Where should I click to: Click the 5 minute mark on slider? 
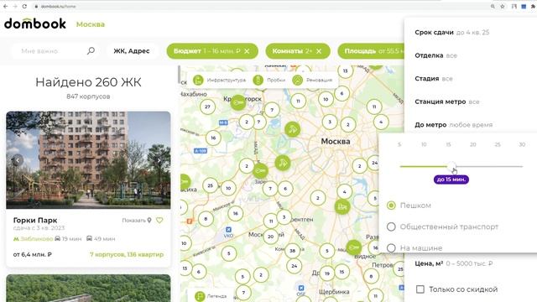pos(399,144)
